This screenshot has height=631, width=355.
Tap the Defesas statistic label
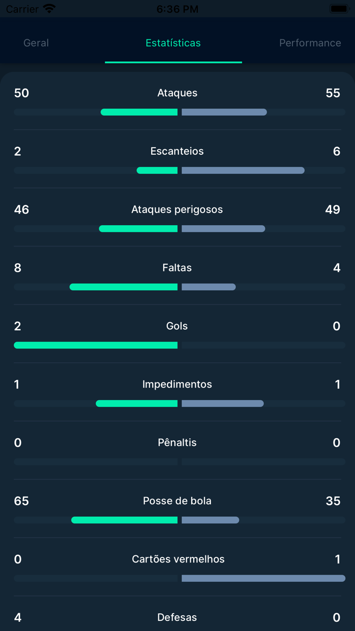coord(177,617)
